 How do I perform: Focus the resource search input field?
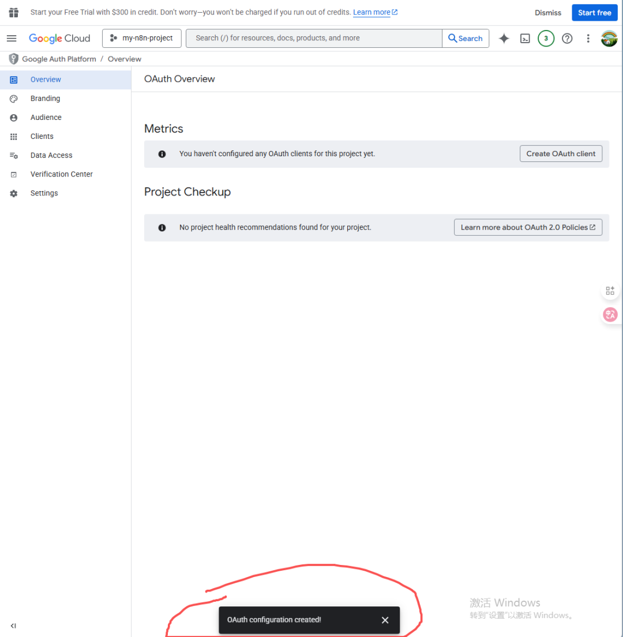coord(314,39)
